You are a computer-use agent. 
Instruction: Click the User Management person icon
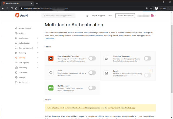(16, 48)
